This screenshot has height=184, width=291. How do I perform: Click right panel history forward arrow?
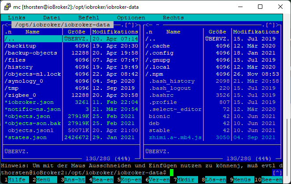pyautogui.click(x=278, y=25)
